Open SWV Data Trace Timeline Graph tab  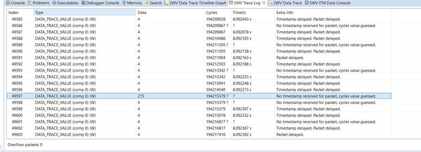(x=196, y=3)
